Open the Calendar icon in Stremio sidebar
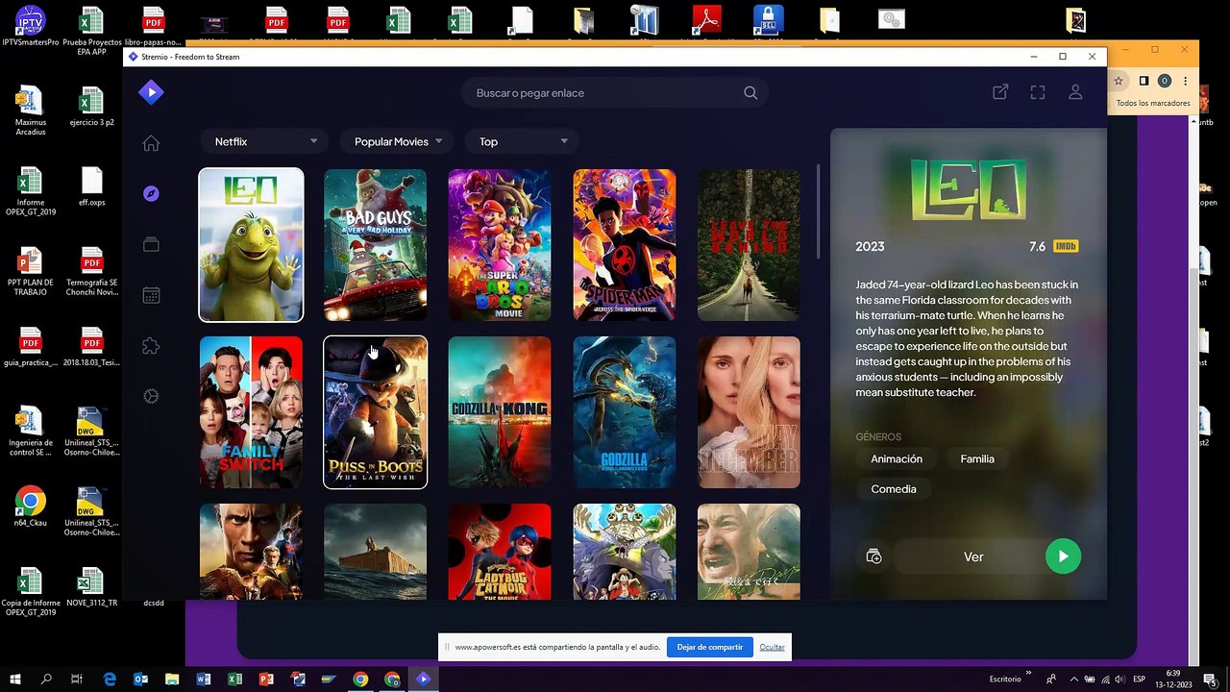This screenshot has height=692, width=1230. pyautogui.click(x=151, y=295)
